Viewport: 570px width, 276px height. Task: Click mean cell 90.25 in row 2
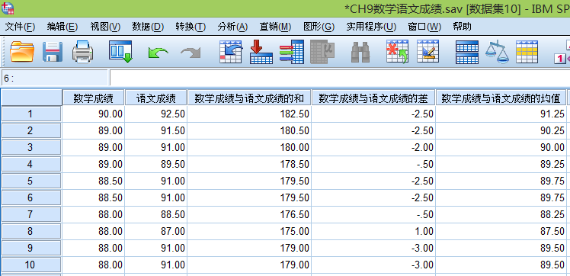[501, 131]
